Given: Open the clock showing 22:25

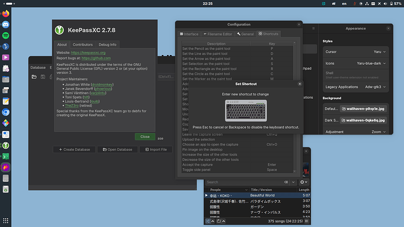Looking at the screenshot, I should tap(208, 4).
